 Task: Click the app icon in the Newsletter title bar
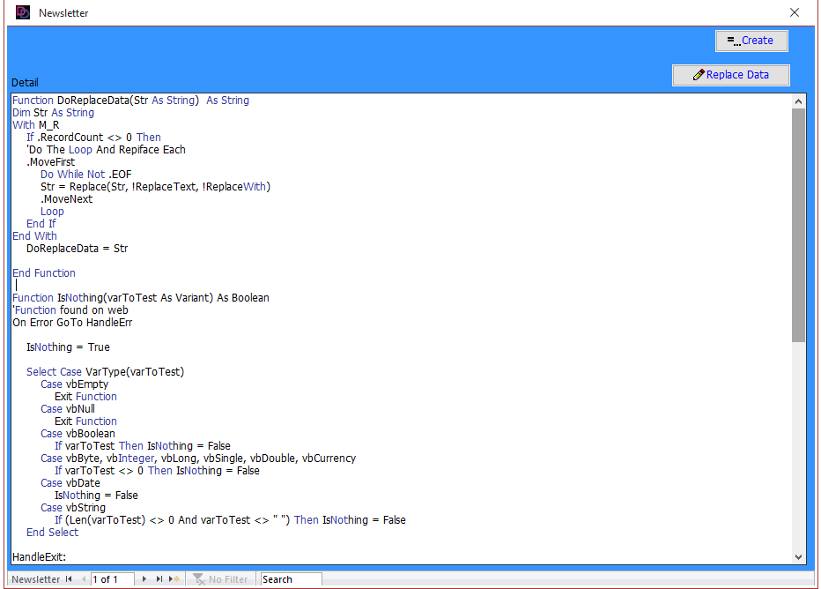click(x=23, y=12)
